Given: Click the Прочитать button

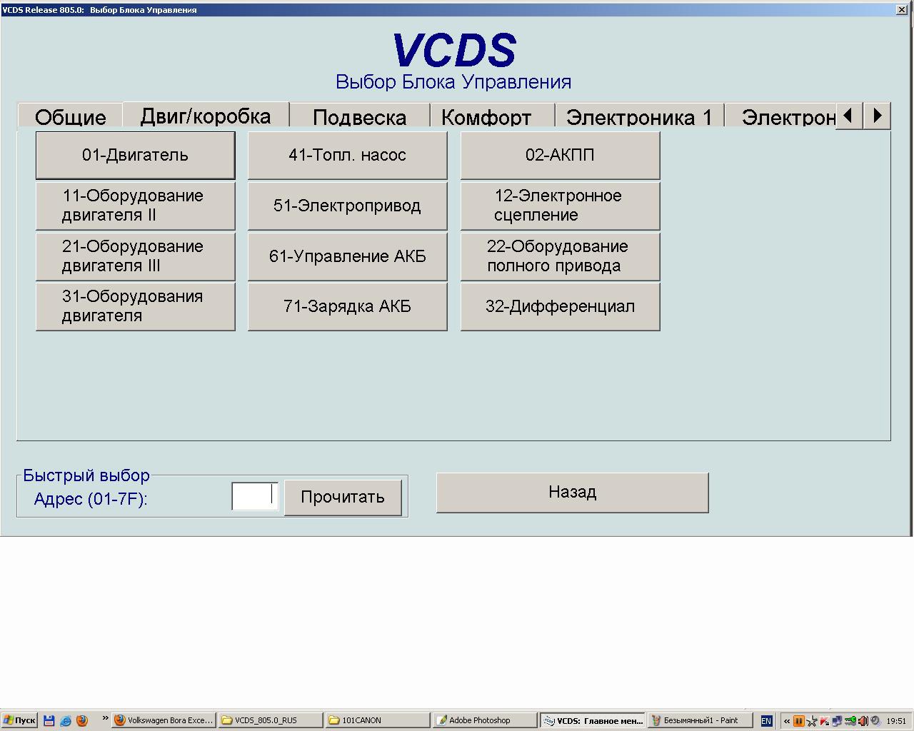Looking at the screenshot, I should [x=343, y=497].
